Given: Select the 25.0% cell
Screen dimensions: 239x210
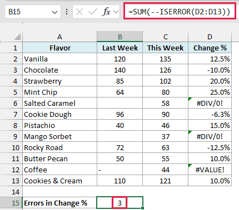Looking at the screenshot, I should tap(210, 92).
